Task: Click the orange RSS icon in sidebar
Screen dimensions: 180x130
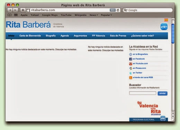Action: (x=130, y=78)
